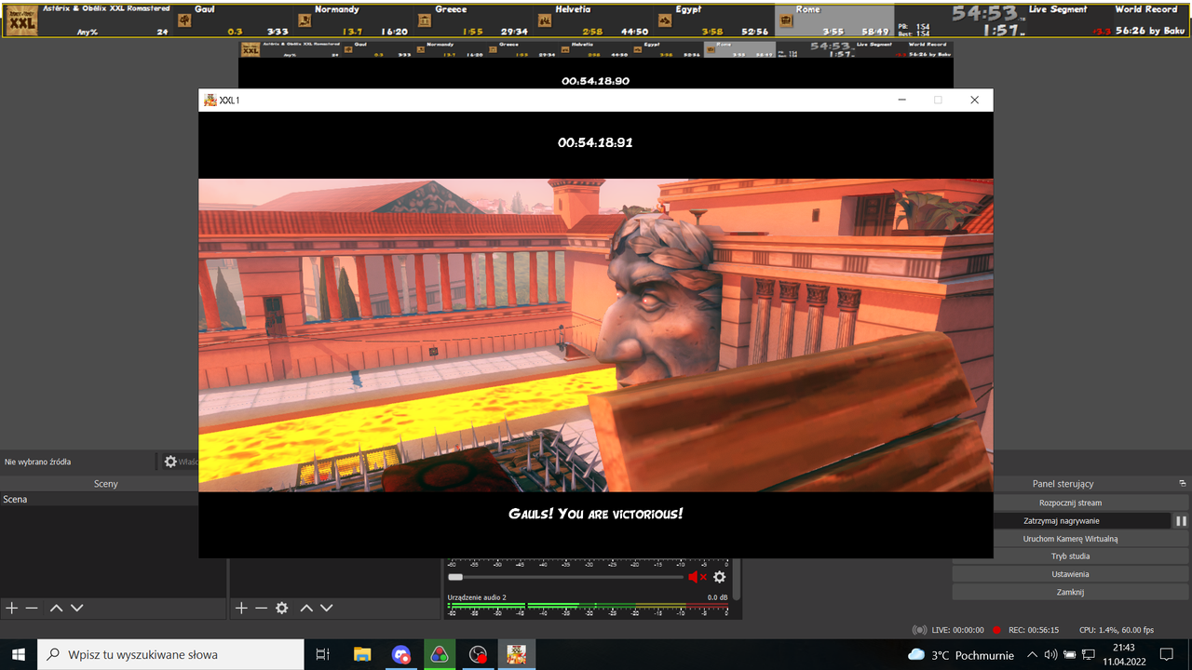This screenshot has height=670, width=1192.
Task: Click the CPU usage and fps status text
Action: [1117, 630]
